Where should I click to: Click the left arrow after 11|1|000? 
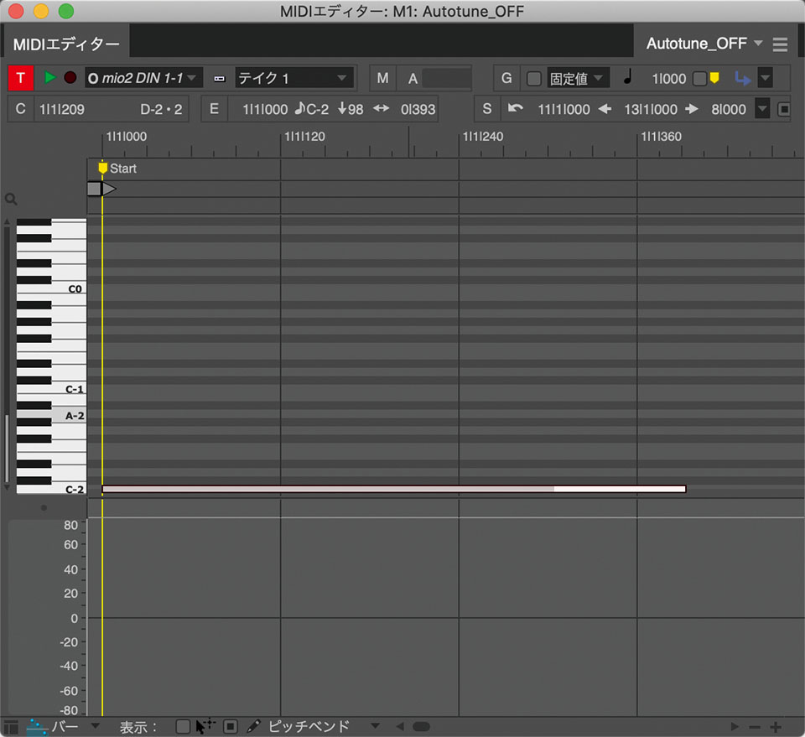pyautogui.click(x=605, y=109)
